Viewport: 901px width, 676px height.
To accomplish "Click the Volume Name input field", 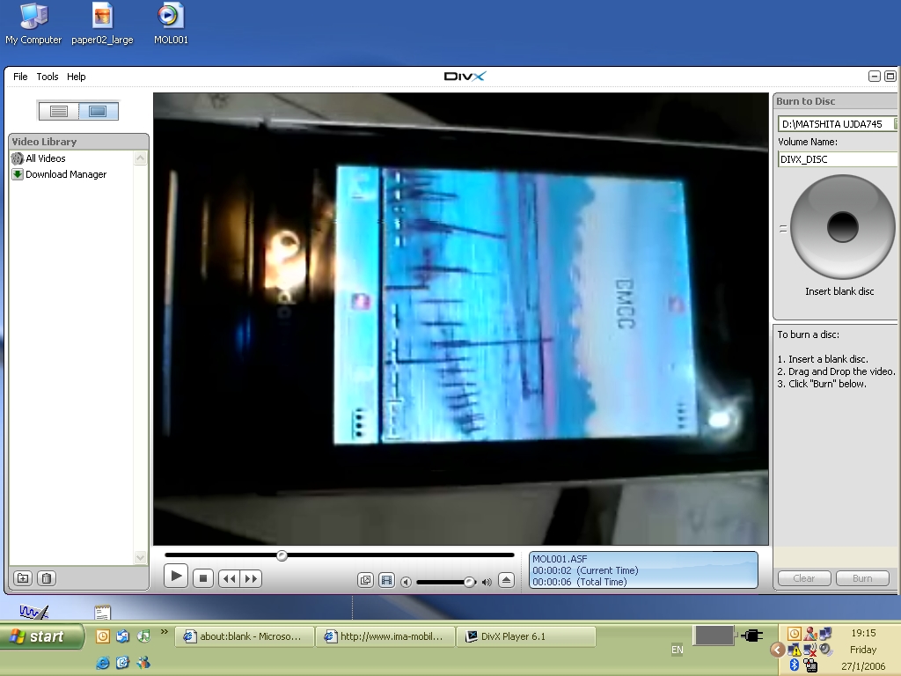I will point(837,159).
